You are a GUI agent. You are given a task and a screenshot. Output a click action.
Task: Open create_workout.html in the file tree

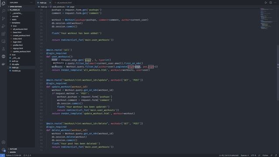click(21, 36)
